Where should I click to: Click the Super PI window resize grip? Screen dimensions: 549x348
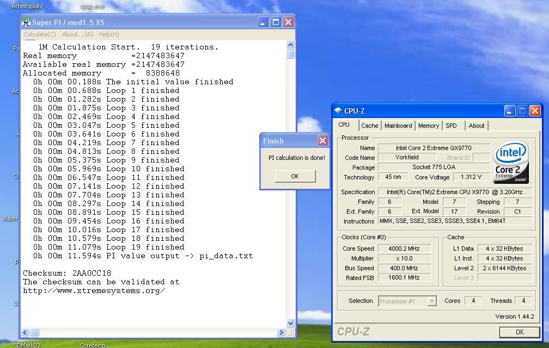point(291,333)
